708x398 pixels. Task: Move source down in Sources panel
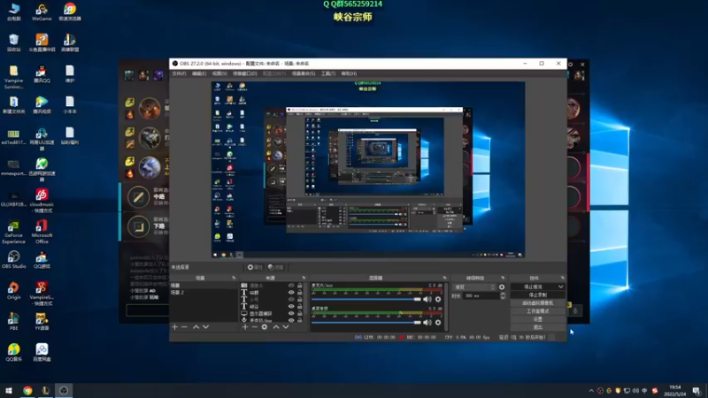click(286, 326)
